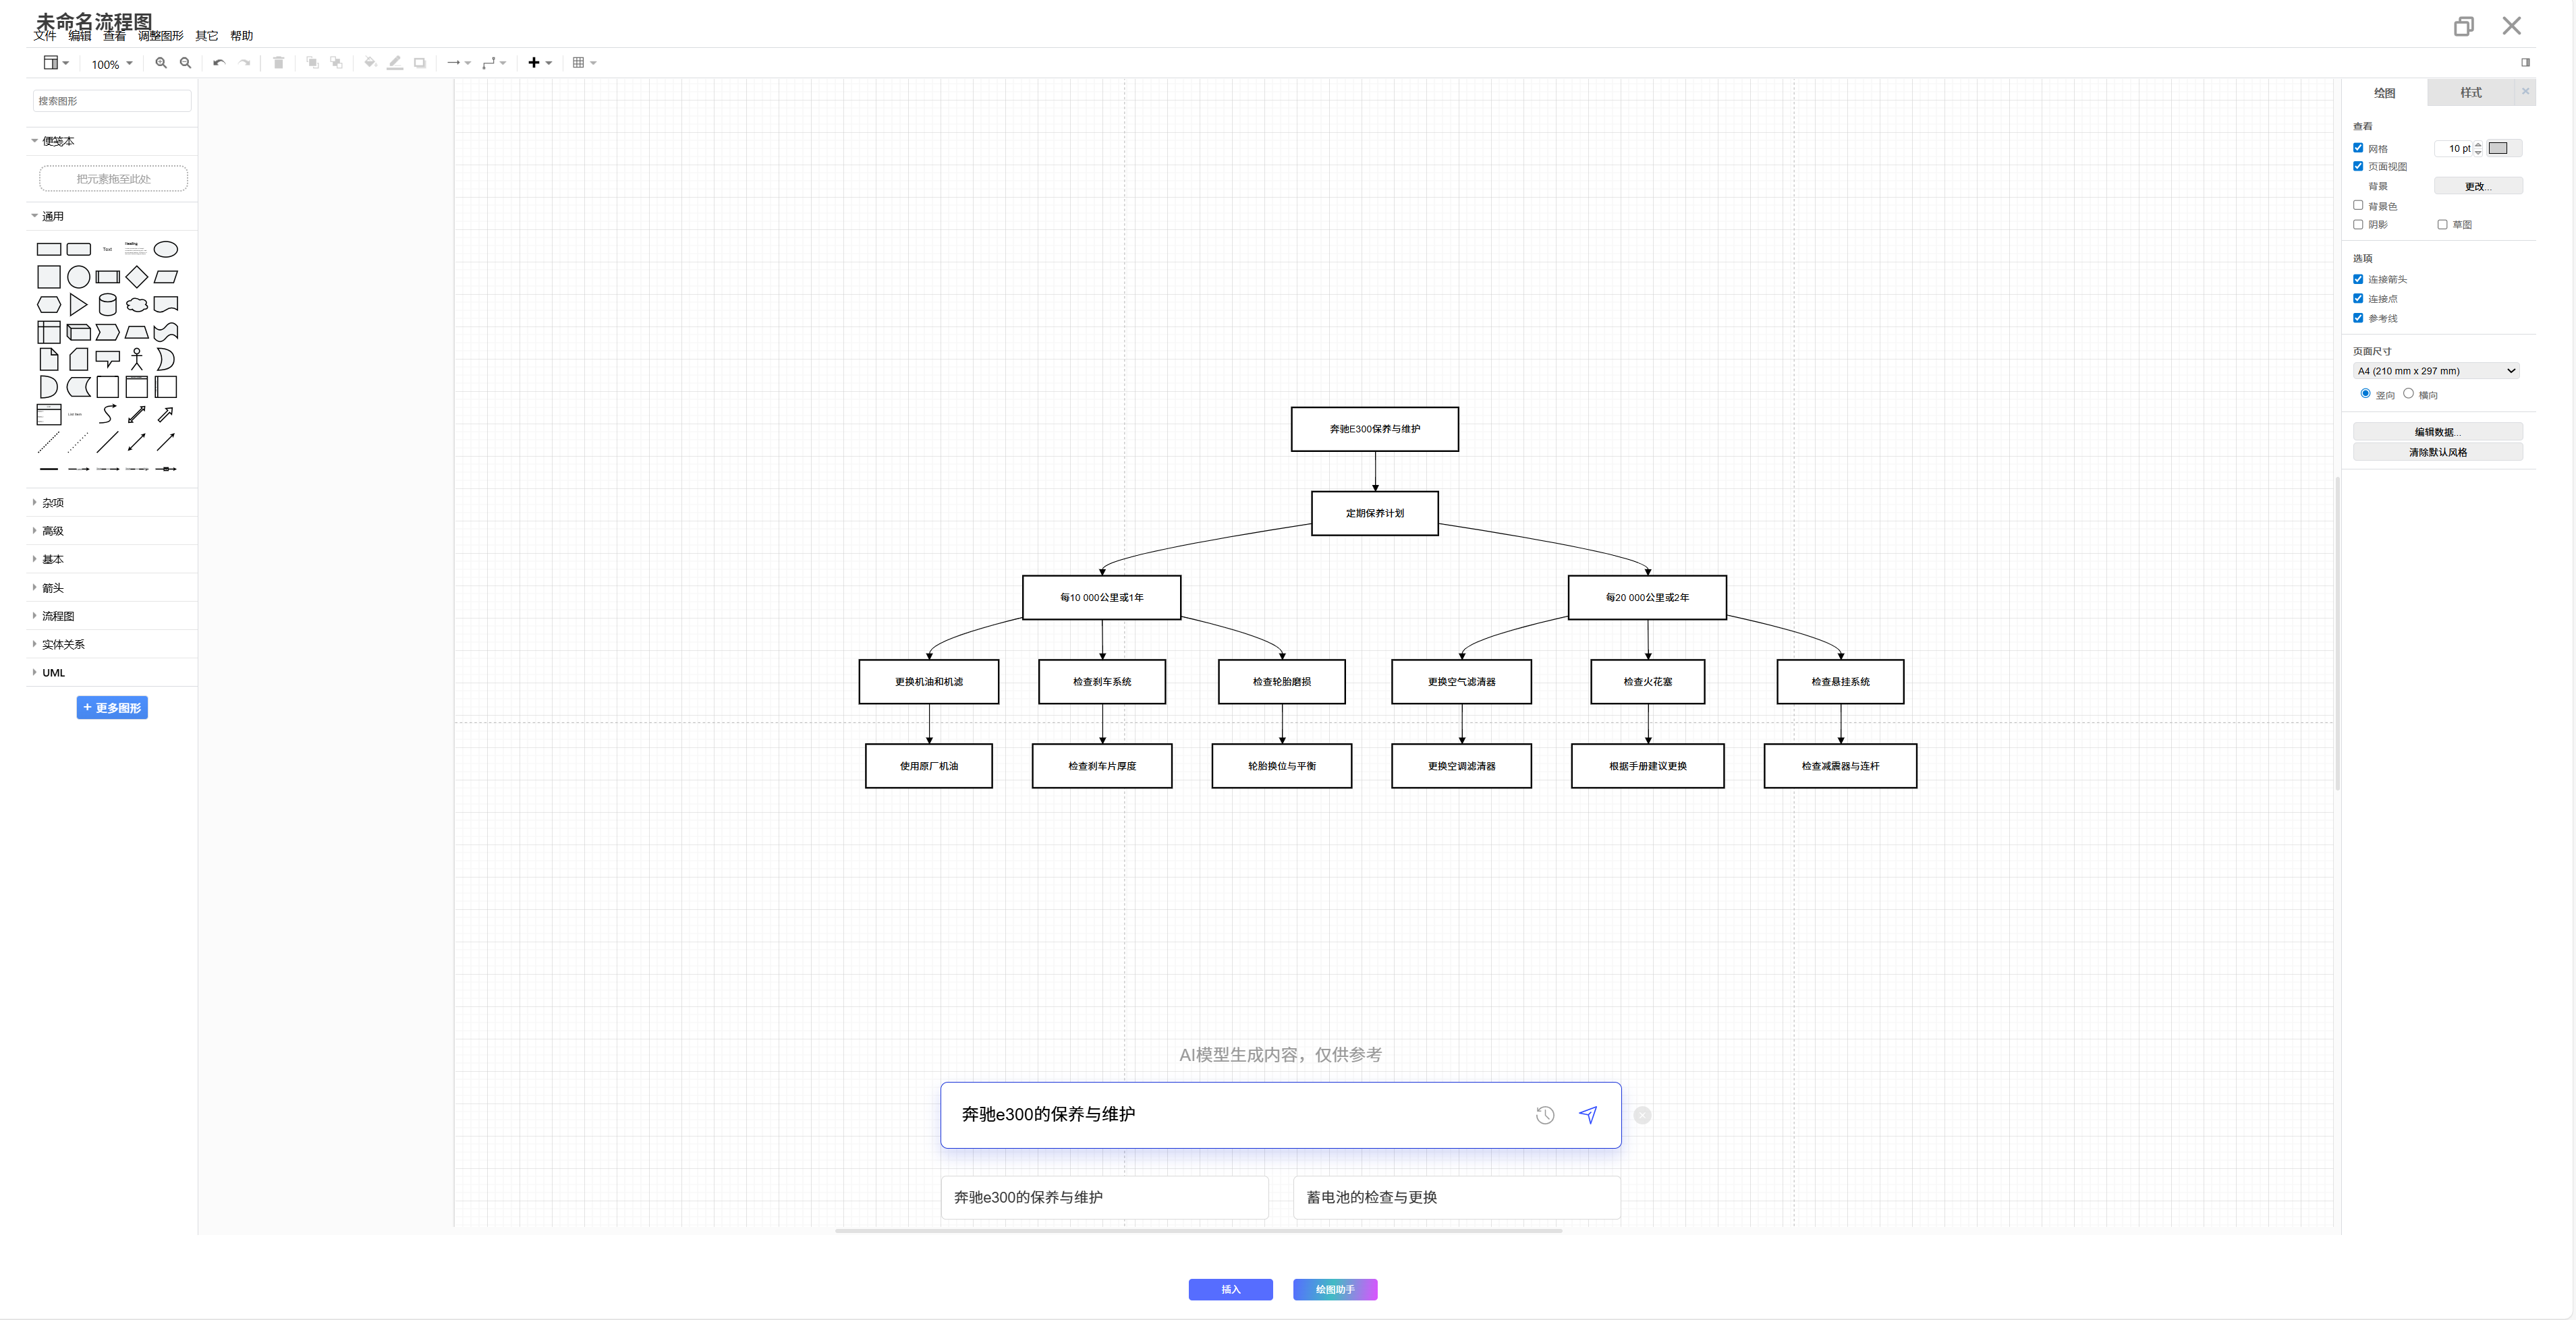
Task: Click the 更多图形 button
Action: pos(112,708)
